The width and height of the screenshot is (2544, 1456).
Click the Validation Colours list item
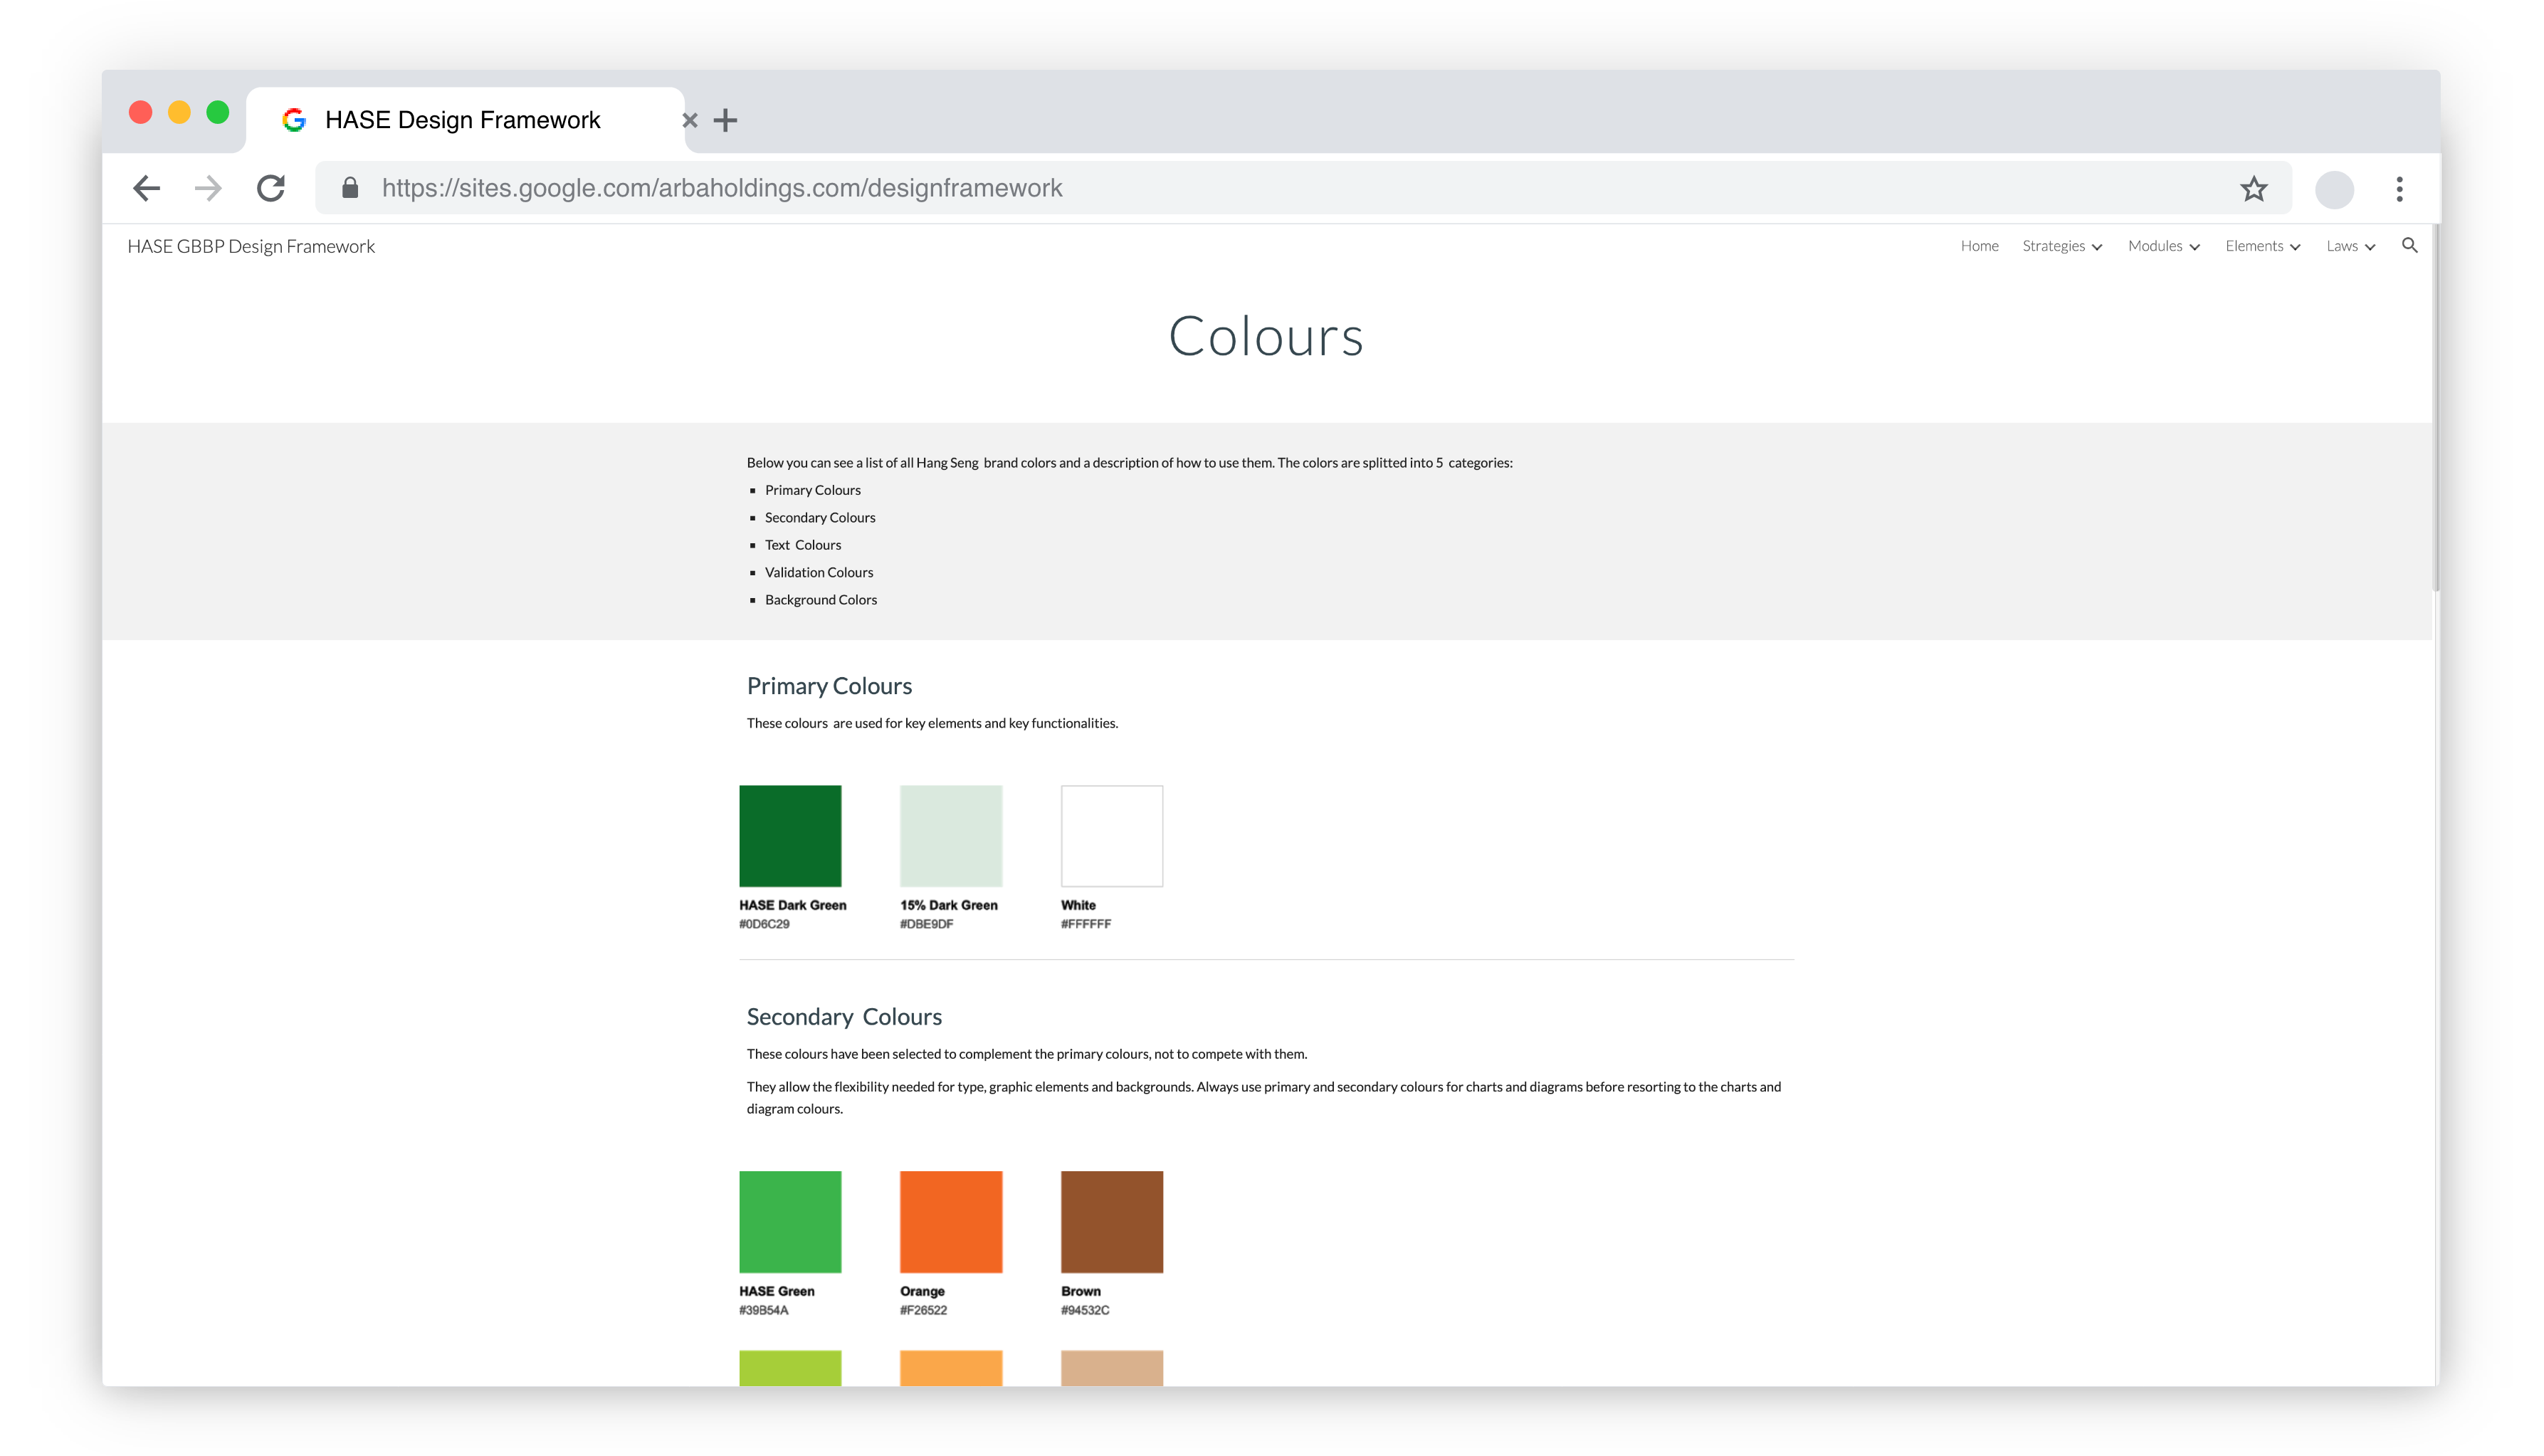[819, 572]
